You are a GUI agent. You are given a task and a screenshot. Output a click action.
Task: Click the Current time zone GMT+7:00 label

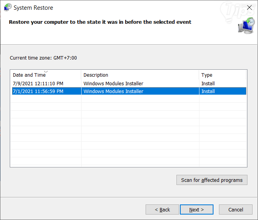pyautogui.click(x=43, y=58)
